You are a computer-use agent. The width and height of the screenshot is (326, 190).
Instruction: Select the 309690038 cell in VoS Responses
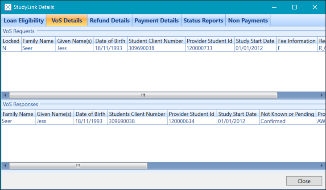[x=137, y=121]
